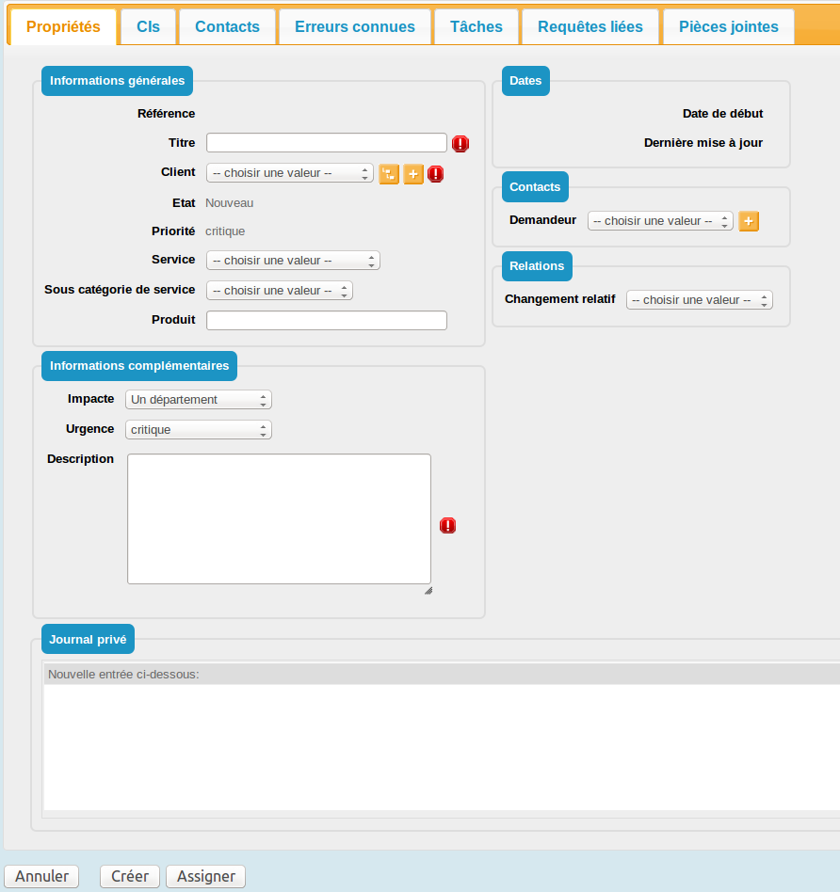The height and width of the screenshot is (892, 840).
Task: Click the Annuler button
Action: (41, 876)
